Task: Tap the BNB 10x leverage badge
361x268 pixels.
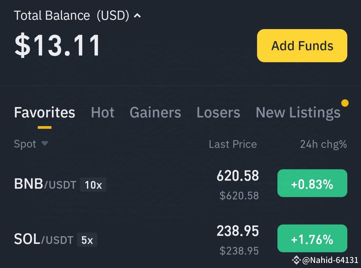Action: coord(93,185)
